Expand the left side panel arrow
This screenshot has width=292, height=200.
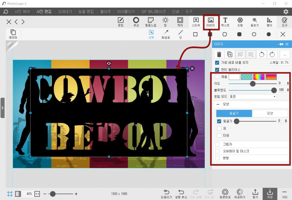pos(2,108)
